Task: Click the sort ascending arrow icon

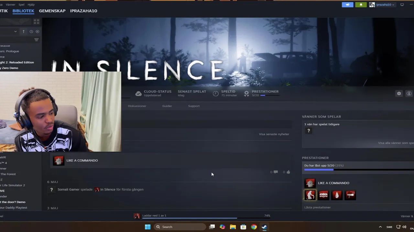Action: tap(23, 32)
